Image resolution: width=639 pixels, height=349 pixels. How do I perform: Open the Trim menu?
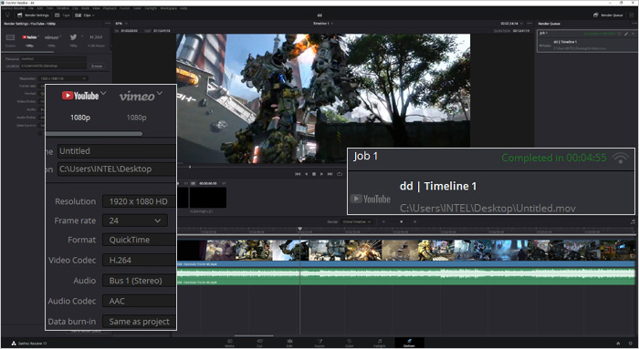click(49, 8)
